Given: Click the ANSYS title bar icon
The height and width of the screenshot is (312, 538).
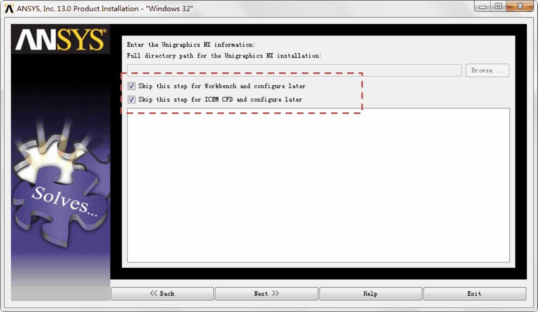Looking at the screenshot, I should [9, 8].
